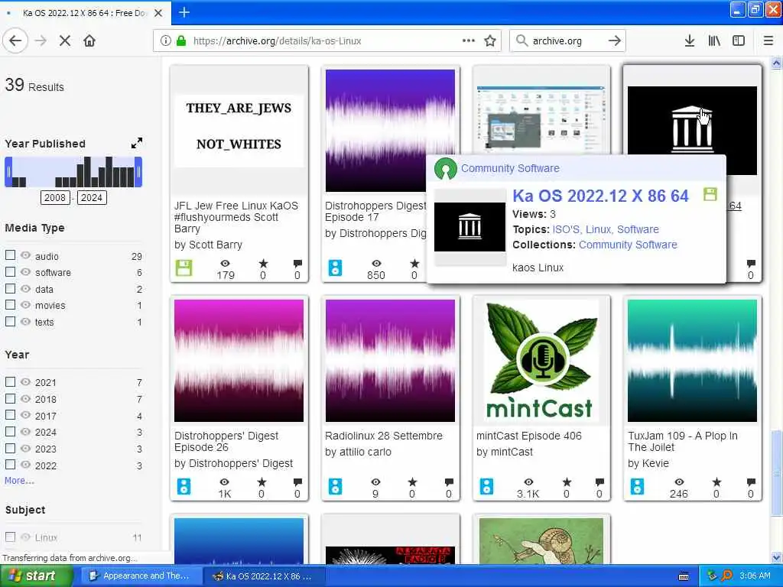Open a new browser tab
This screenshot has height=587, width=783.
(x=184, y=12)
